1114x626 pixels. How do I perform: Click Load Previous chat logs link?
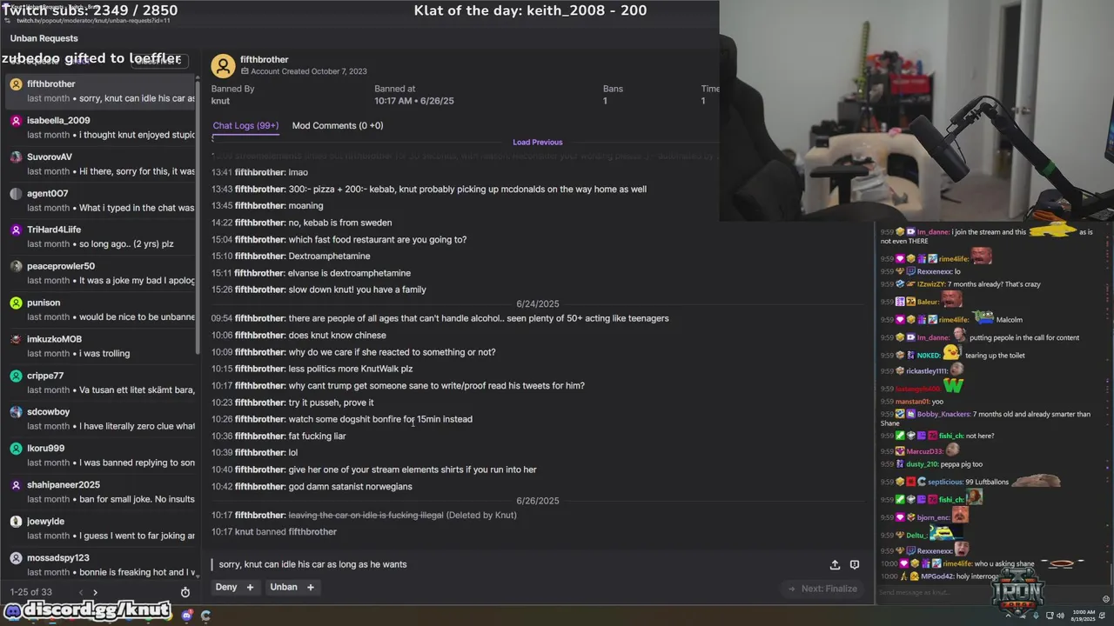[x=538, y=142]
